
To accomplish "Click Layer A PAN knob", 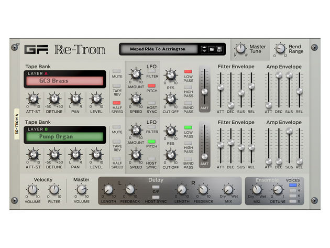I will click(75, 99).
